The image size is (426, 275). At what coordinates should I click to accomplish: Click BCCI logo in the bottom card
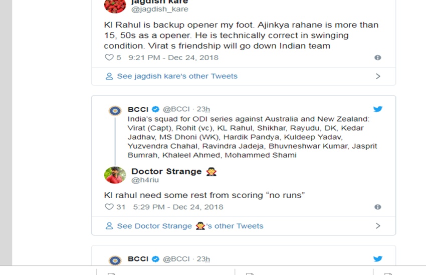[x=115, y=259]
